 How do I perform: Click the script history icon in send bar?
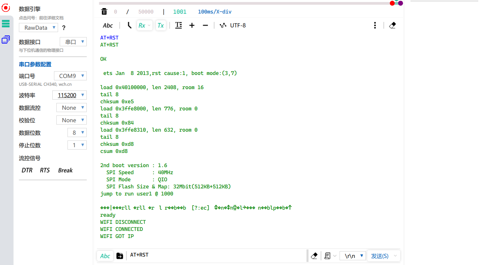[327, 256]
